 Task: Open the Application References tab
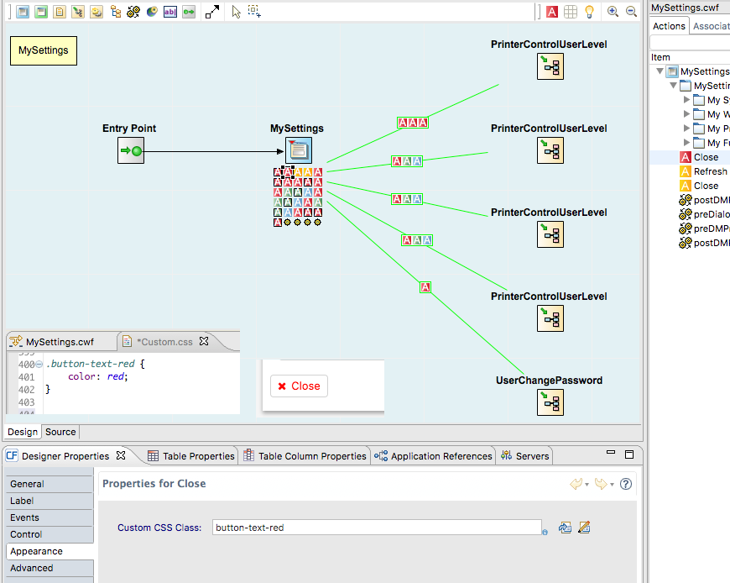434,456
